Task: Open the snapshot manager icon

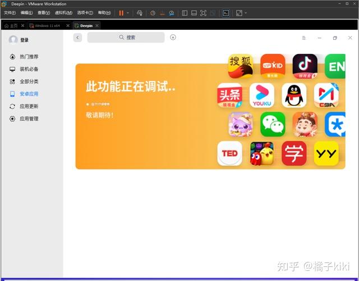Action: click(172, 13)
